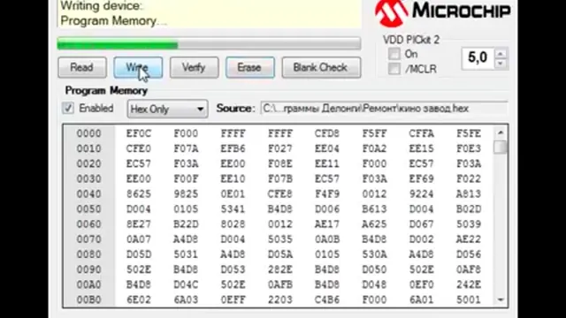Viewport: 566px width, 318px height.
Task: Click cell F5FE in row 0000
Action: [469, 133]
